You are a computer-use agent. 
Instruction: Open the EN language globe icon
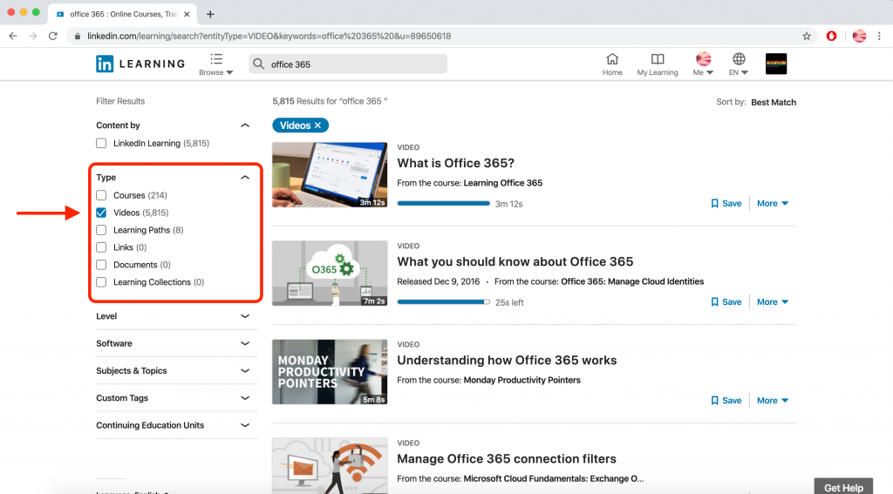pos(739,58)
